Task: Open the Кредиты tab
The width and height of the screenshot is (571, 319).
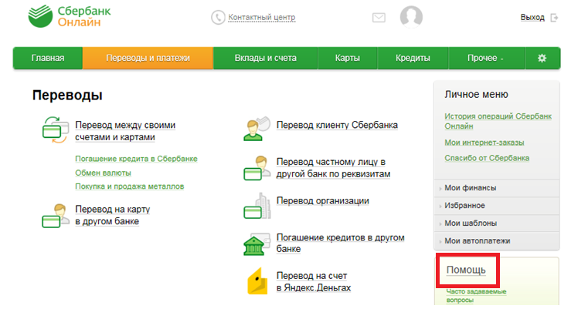Action: [x=413, y=58]
